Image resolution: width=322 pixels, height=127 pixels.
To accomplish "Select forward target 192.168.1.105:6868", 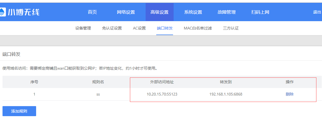I will click(x=226, y=94).
